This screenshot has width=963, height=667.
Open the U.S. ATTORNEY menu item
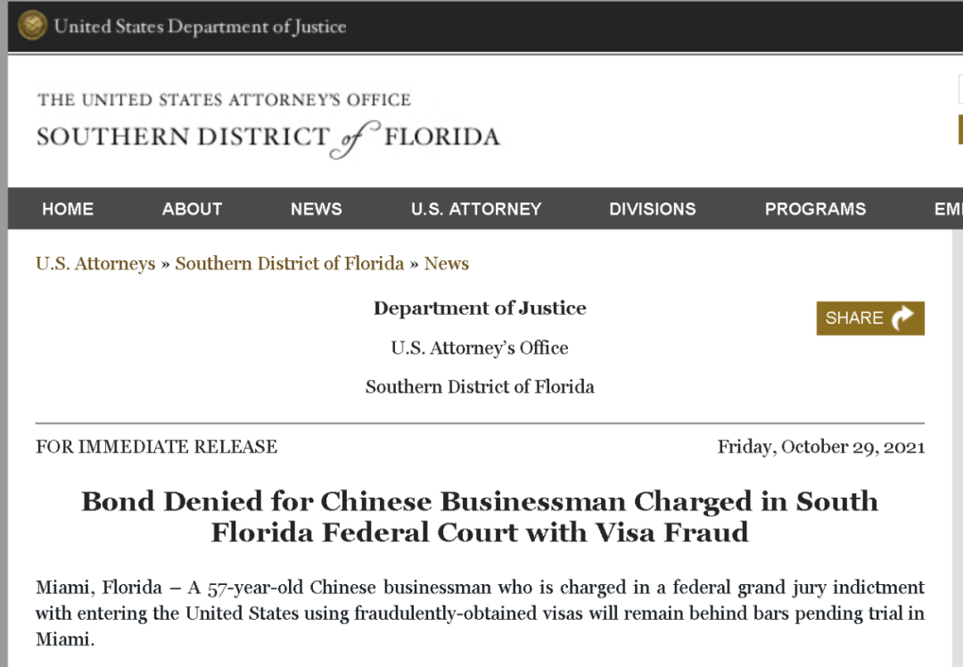pos(476,209)
